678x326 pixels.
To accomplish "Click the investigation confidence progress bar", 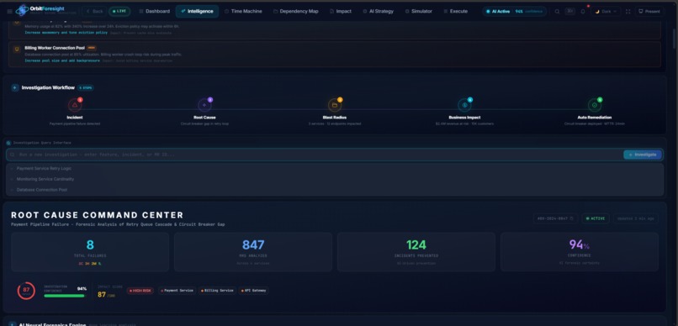I will (65, 296).
